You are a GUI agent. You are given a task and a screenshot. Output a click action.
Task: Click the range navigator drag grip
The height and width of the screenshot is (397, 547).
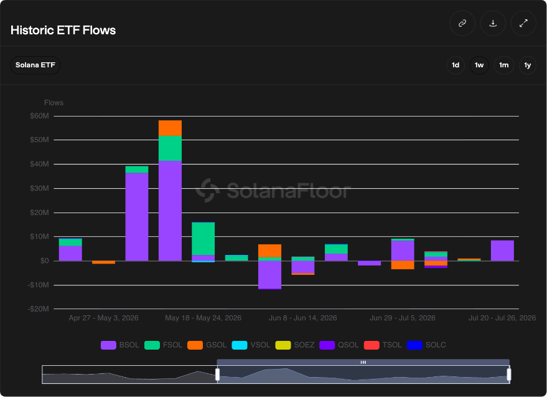click(363, 362)
